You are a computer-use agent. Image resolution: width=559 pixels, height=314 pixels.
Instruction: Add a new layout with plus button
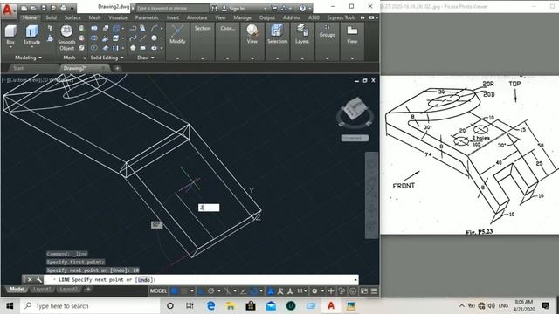(88, 289)
